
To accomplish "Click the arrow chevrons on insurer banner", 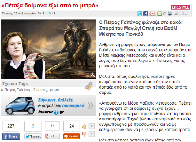I will point(91,105).
